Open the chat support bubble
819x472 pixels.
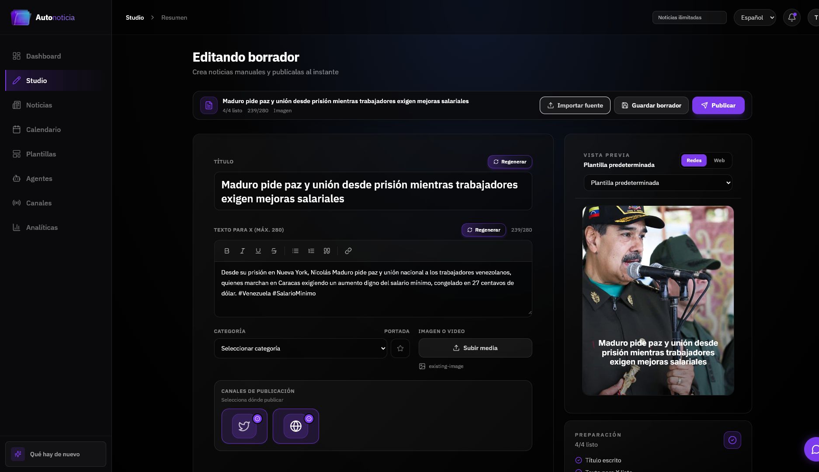click(x=813, y=449)
